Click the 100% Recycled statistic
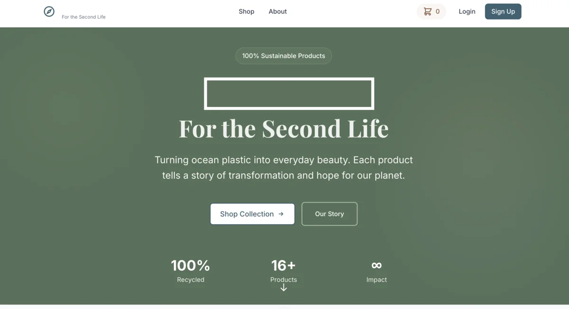Screen dimensions: 569x309 [x=191, y=271]
